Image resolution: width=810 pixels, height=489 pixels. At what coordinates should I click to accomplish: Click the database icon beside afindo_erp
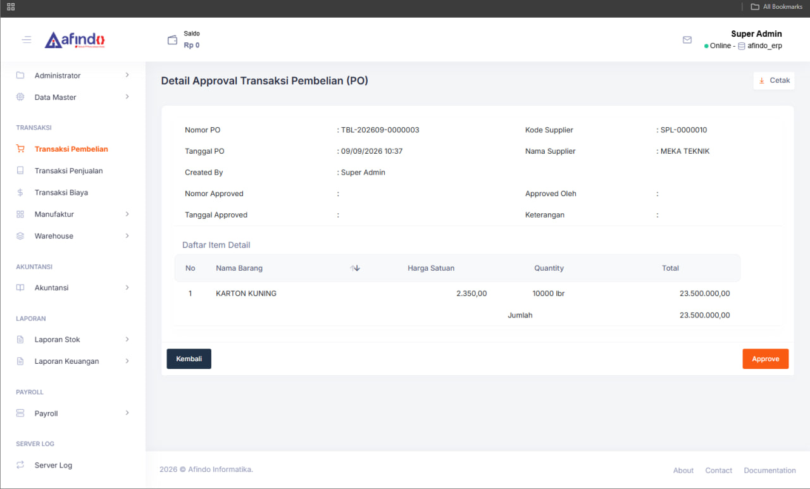tap(742, 46)
